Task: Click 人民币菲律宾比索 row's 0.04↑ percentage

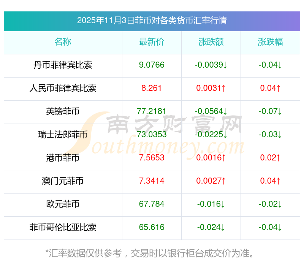Action: pyautogui.click(x=270, y=88)
